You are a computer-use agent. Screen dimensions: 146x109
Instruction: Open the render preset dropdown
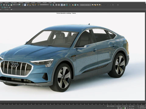85,5
